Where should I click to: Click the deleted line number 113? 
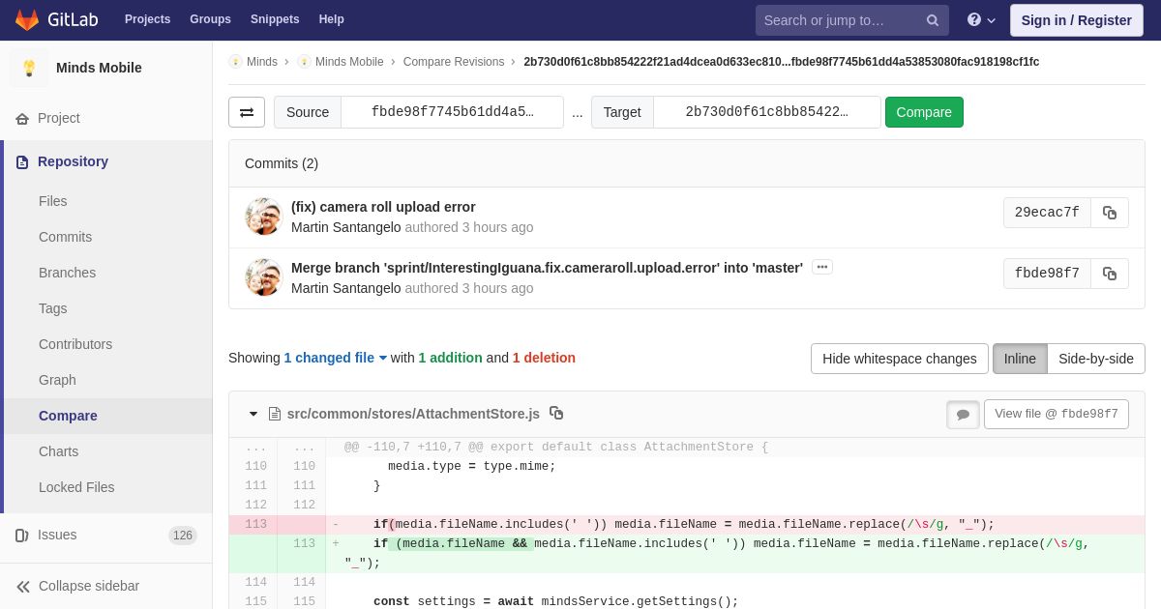255,524
